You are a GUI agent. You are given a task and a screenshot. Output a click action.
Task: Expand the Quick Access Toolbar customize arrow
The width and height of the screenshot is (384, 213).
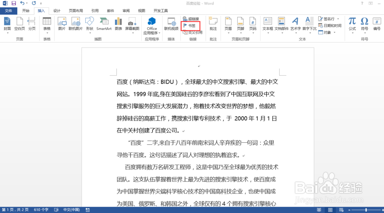(41, 3)
